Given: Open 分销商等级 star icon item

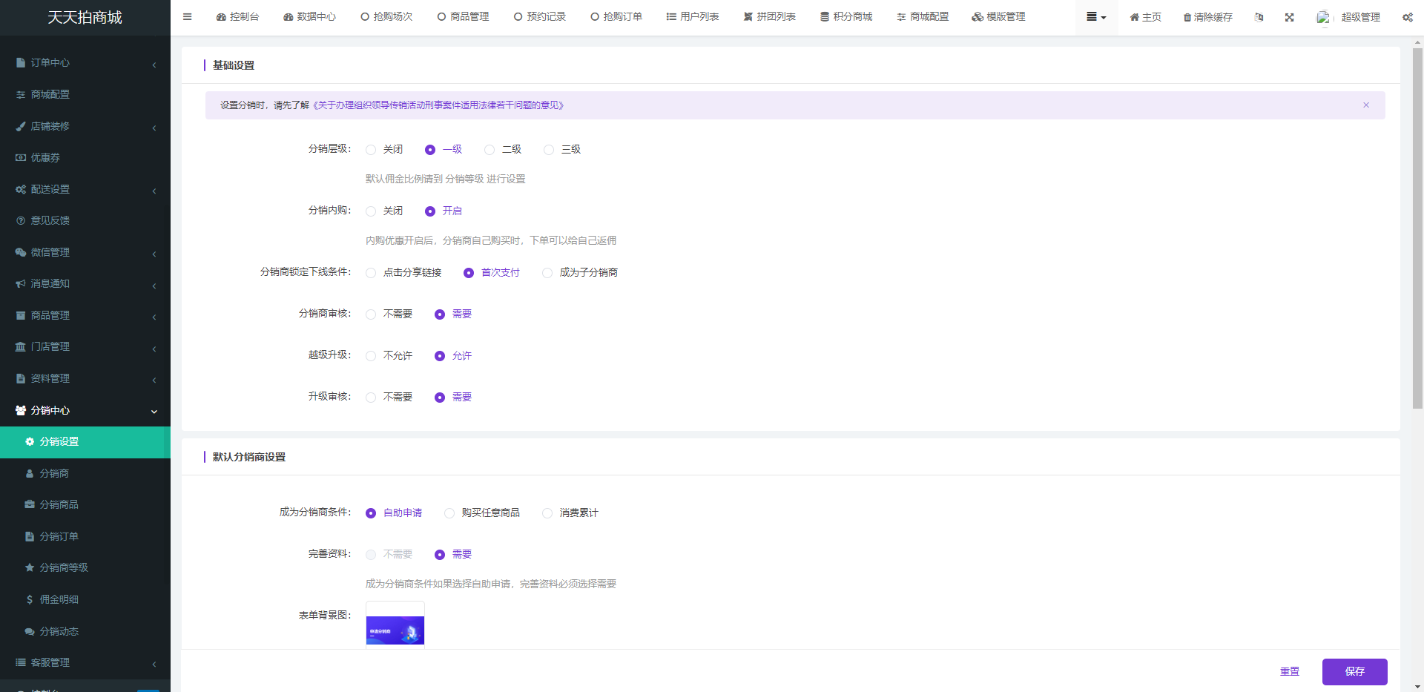Looking at the screenshot, I should [30, 567].
